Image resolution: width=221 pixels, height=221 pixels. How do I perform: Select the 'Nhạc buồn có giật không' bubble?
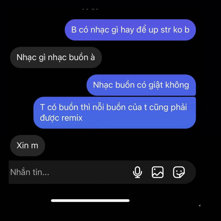point(141,85)
